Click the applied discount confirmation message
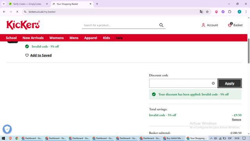 (195, 94)
